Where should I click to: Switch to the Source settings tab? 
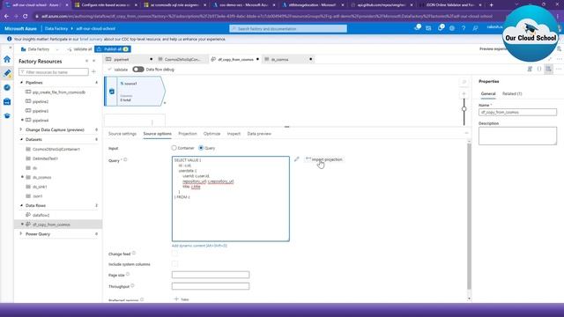pos(122,134)
